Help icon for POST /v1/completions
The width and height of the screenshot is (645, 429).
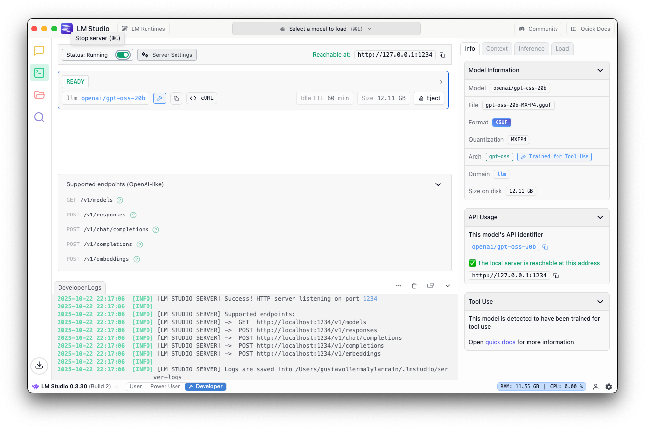(x=140, y=245)
